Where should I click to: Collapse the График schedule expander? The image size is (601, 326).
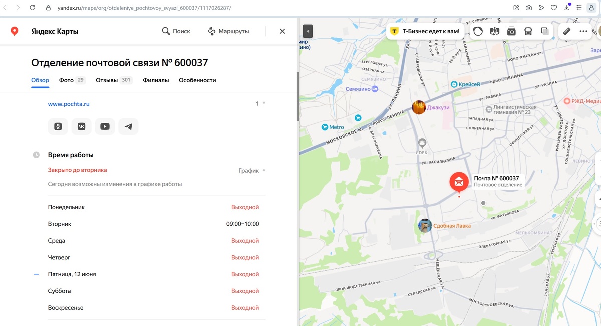pos(252,171)
